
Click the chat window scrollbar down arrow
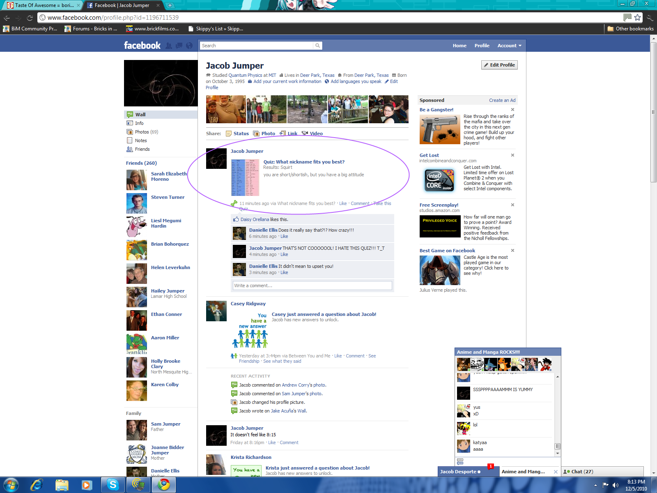tap(557, 454)
